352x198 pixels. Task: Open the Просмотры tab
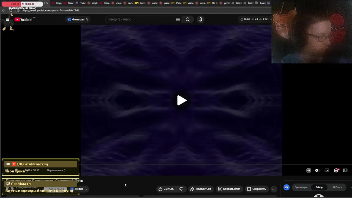(301, 187)
